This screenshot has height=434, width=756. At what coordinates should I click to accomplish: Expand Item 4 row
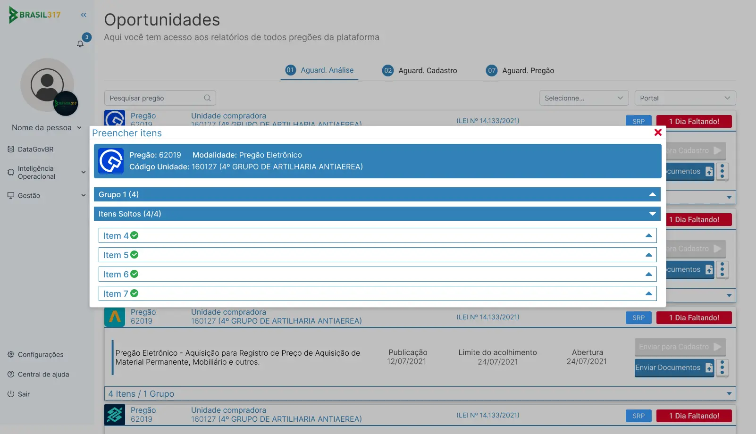(x=648, y=236)
